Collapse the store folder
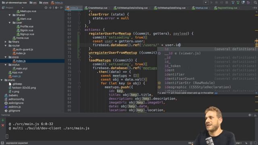Image resolution: width=258 pixels, height=145 pixels. click(6, 57)
